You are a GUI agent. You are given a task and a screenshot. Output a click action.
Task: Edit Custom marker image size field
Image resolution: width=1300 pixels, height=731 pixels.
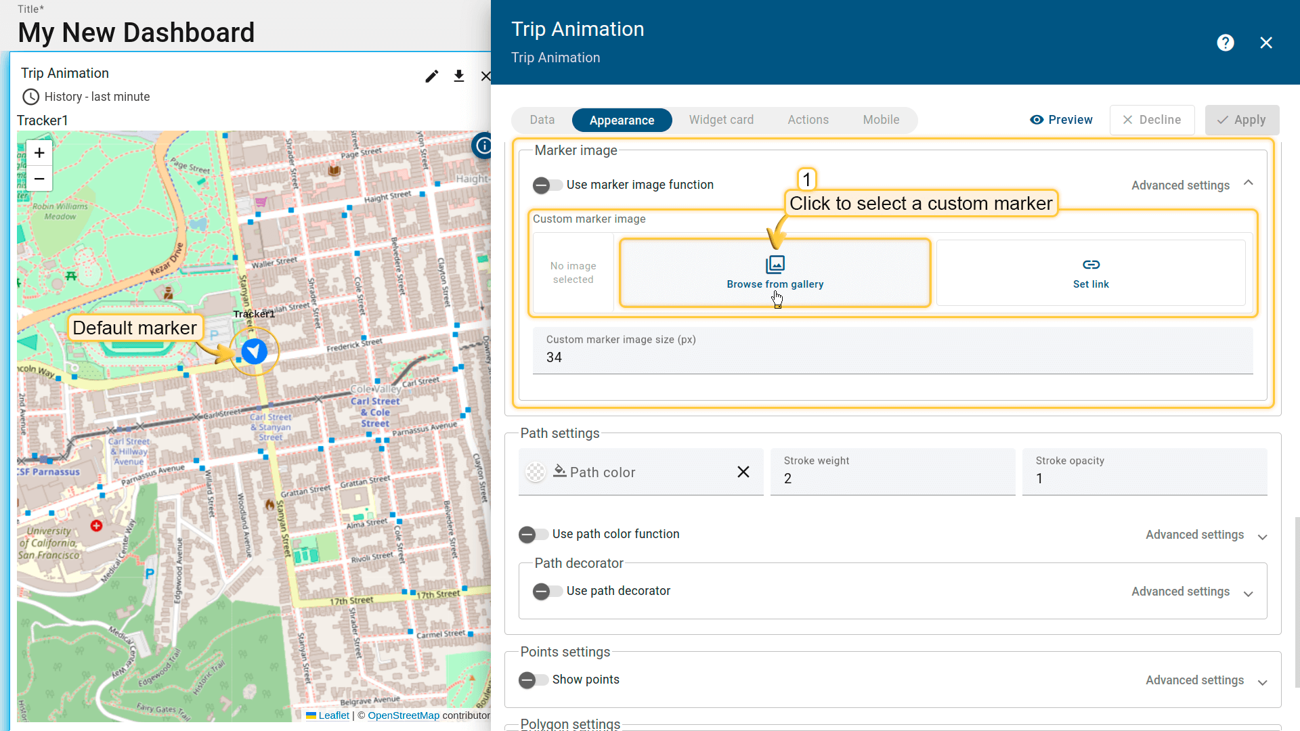tap(892, 351)
